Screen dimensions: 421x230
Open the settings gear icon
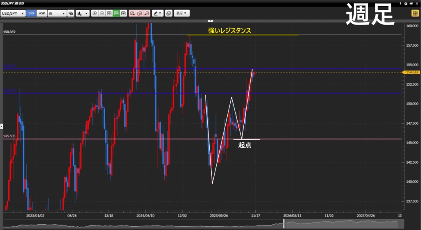pos(406,3)
